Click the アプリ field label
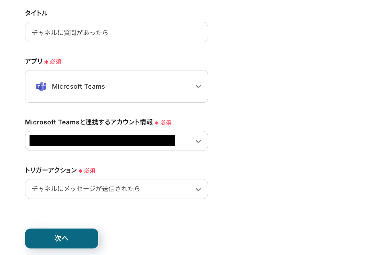 pyautogui.click(x=34, y=62)
